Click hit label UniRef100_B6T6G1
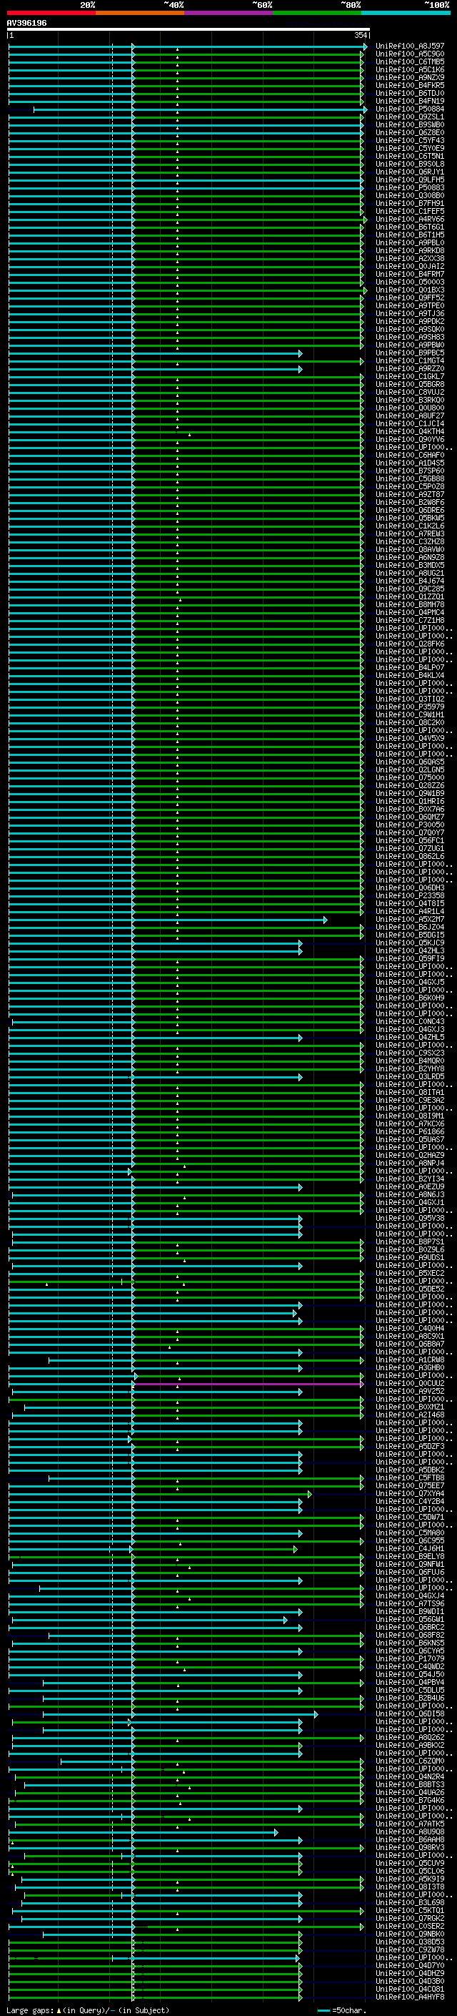This screenshot has height=2016, width=457. 410,227
